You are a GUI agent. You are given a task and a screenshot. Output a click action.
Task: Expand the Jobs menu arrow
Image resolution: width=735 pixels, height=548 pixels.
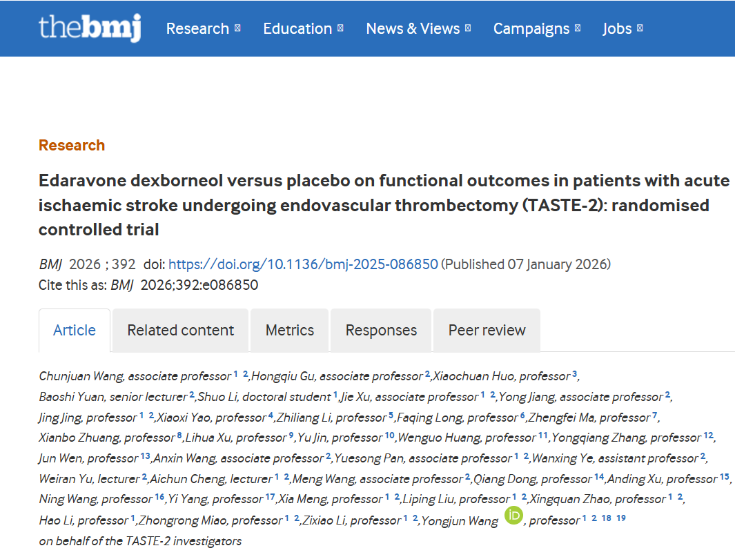[640, 28]
